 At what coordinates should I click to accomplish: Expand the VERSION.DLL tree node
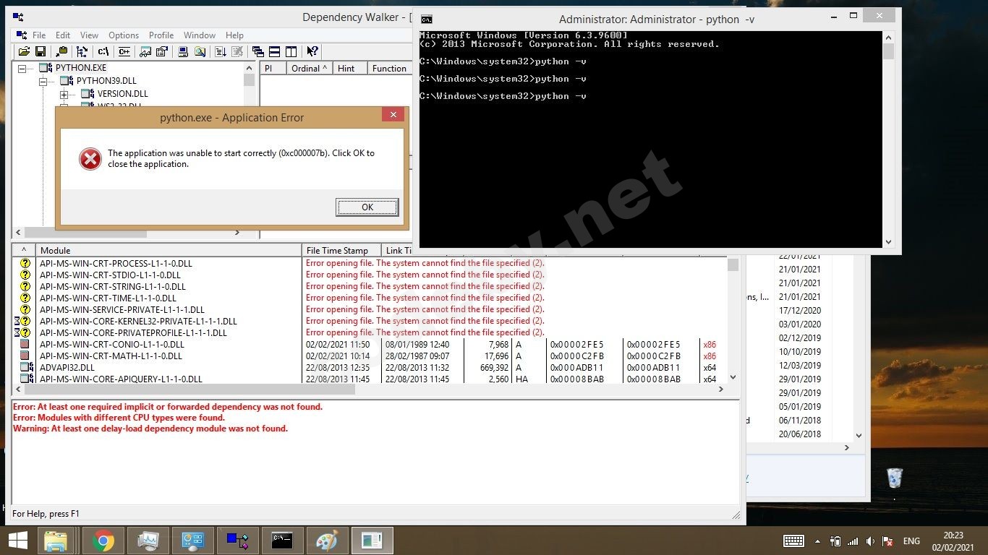point(64,95)
